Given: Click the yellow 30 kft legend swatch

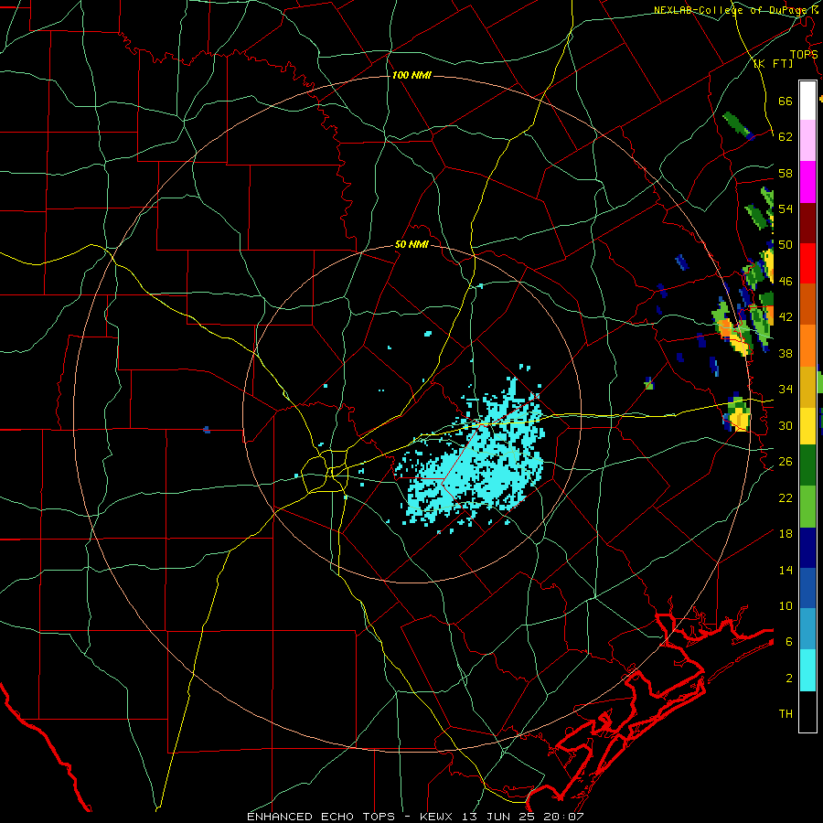Looking at the screenshot, I should pos(807,425).
